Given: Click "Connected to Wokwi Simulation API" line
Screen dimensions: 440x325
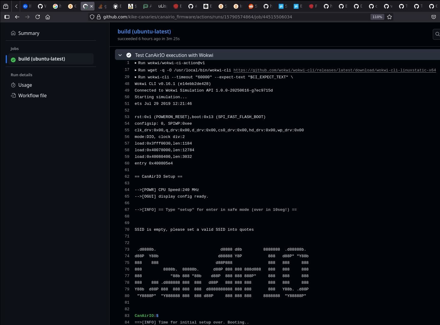Looking at the screenshot, I should click(x=204, y=90).
